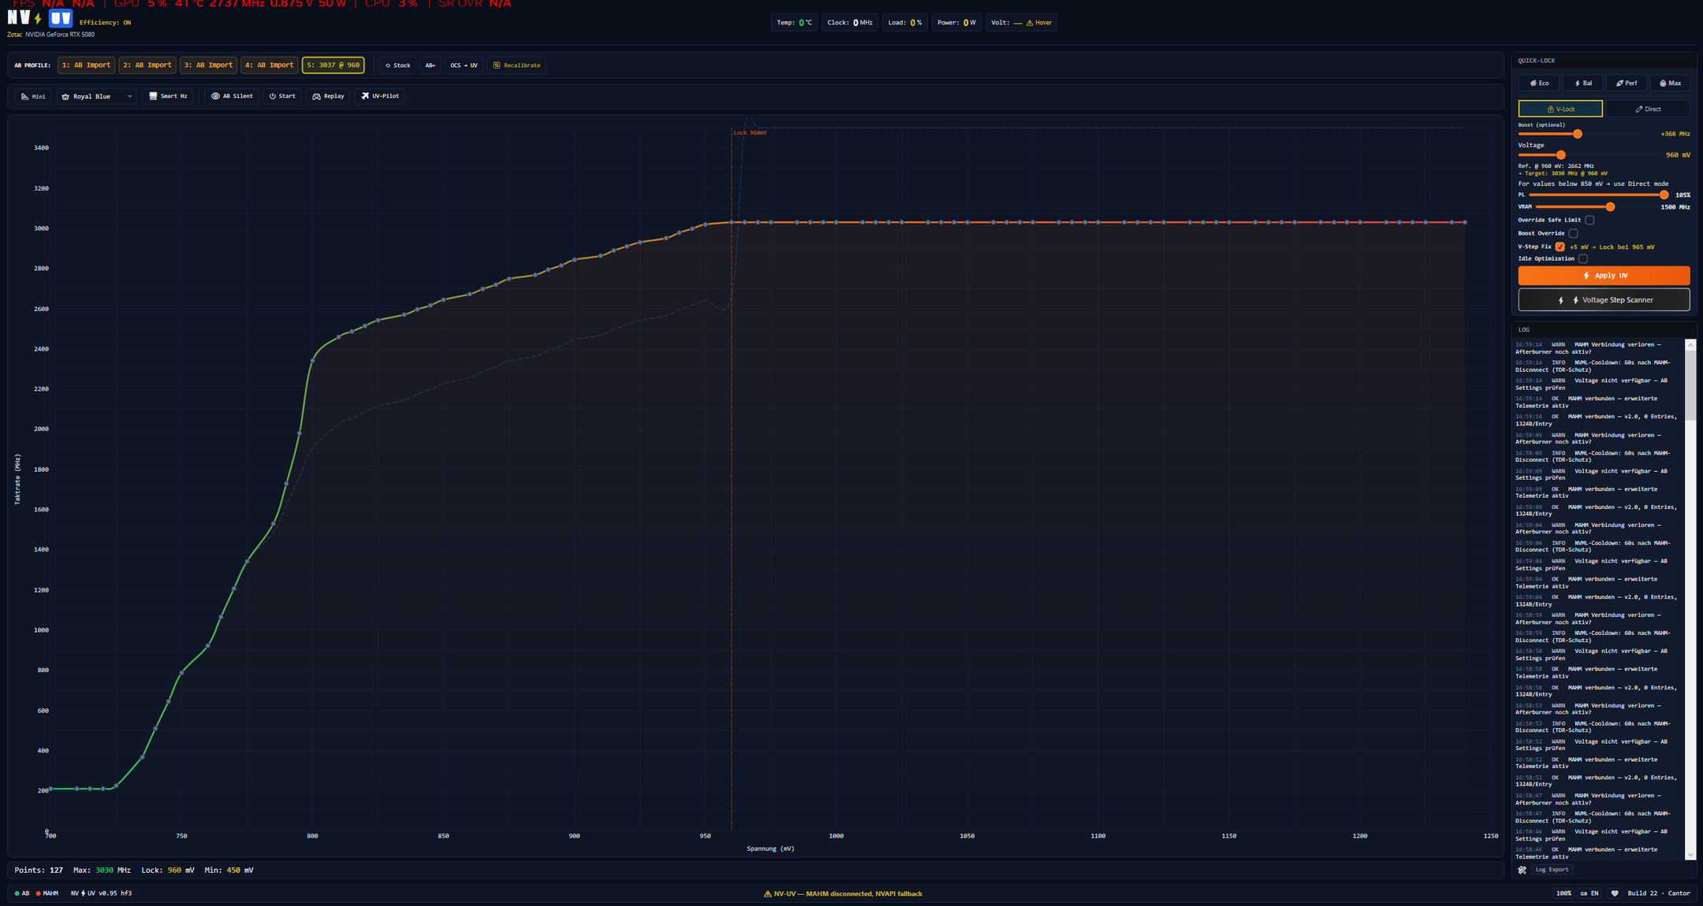Click the Start power icon button
Screen dimensions: 1703x906
282,96
